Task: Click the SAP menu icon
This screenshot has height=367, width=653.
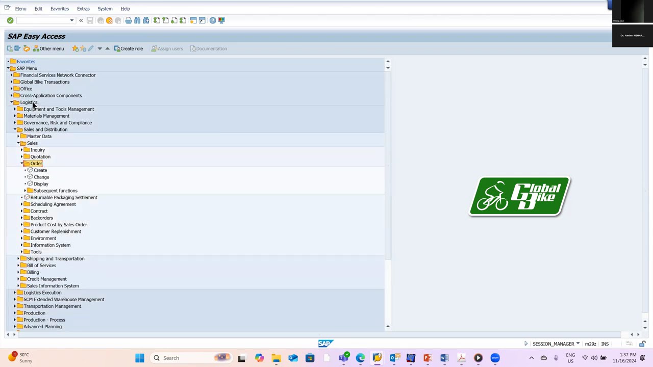Action: tap(18, 48)
